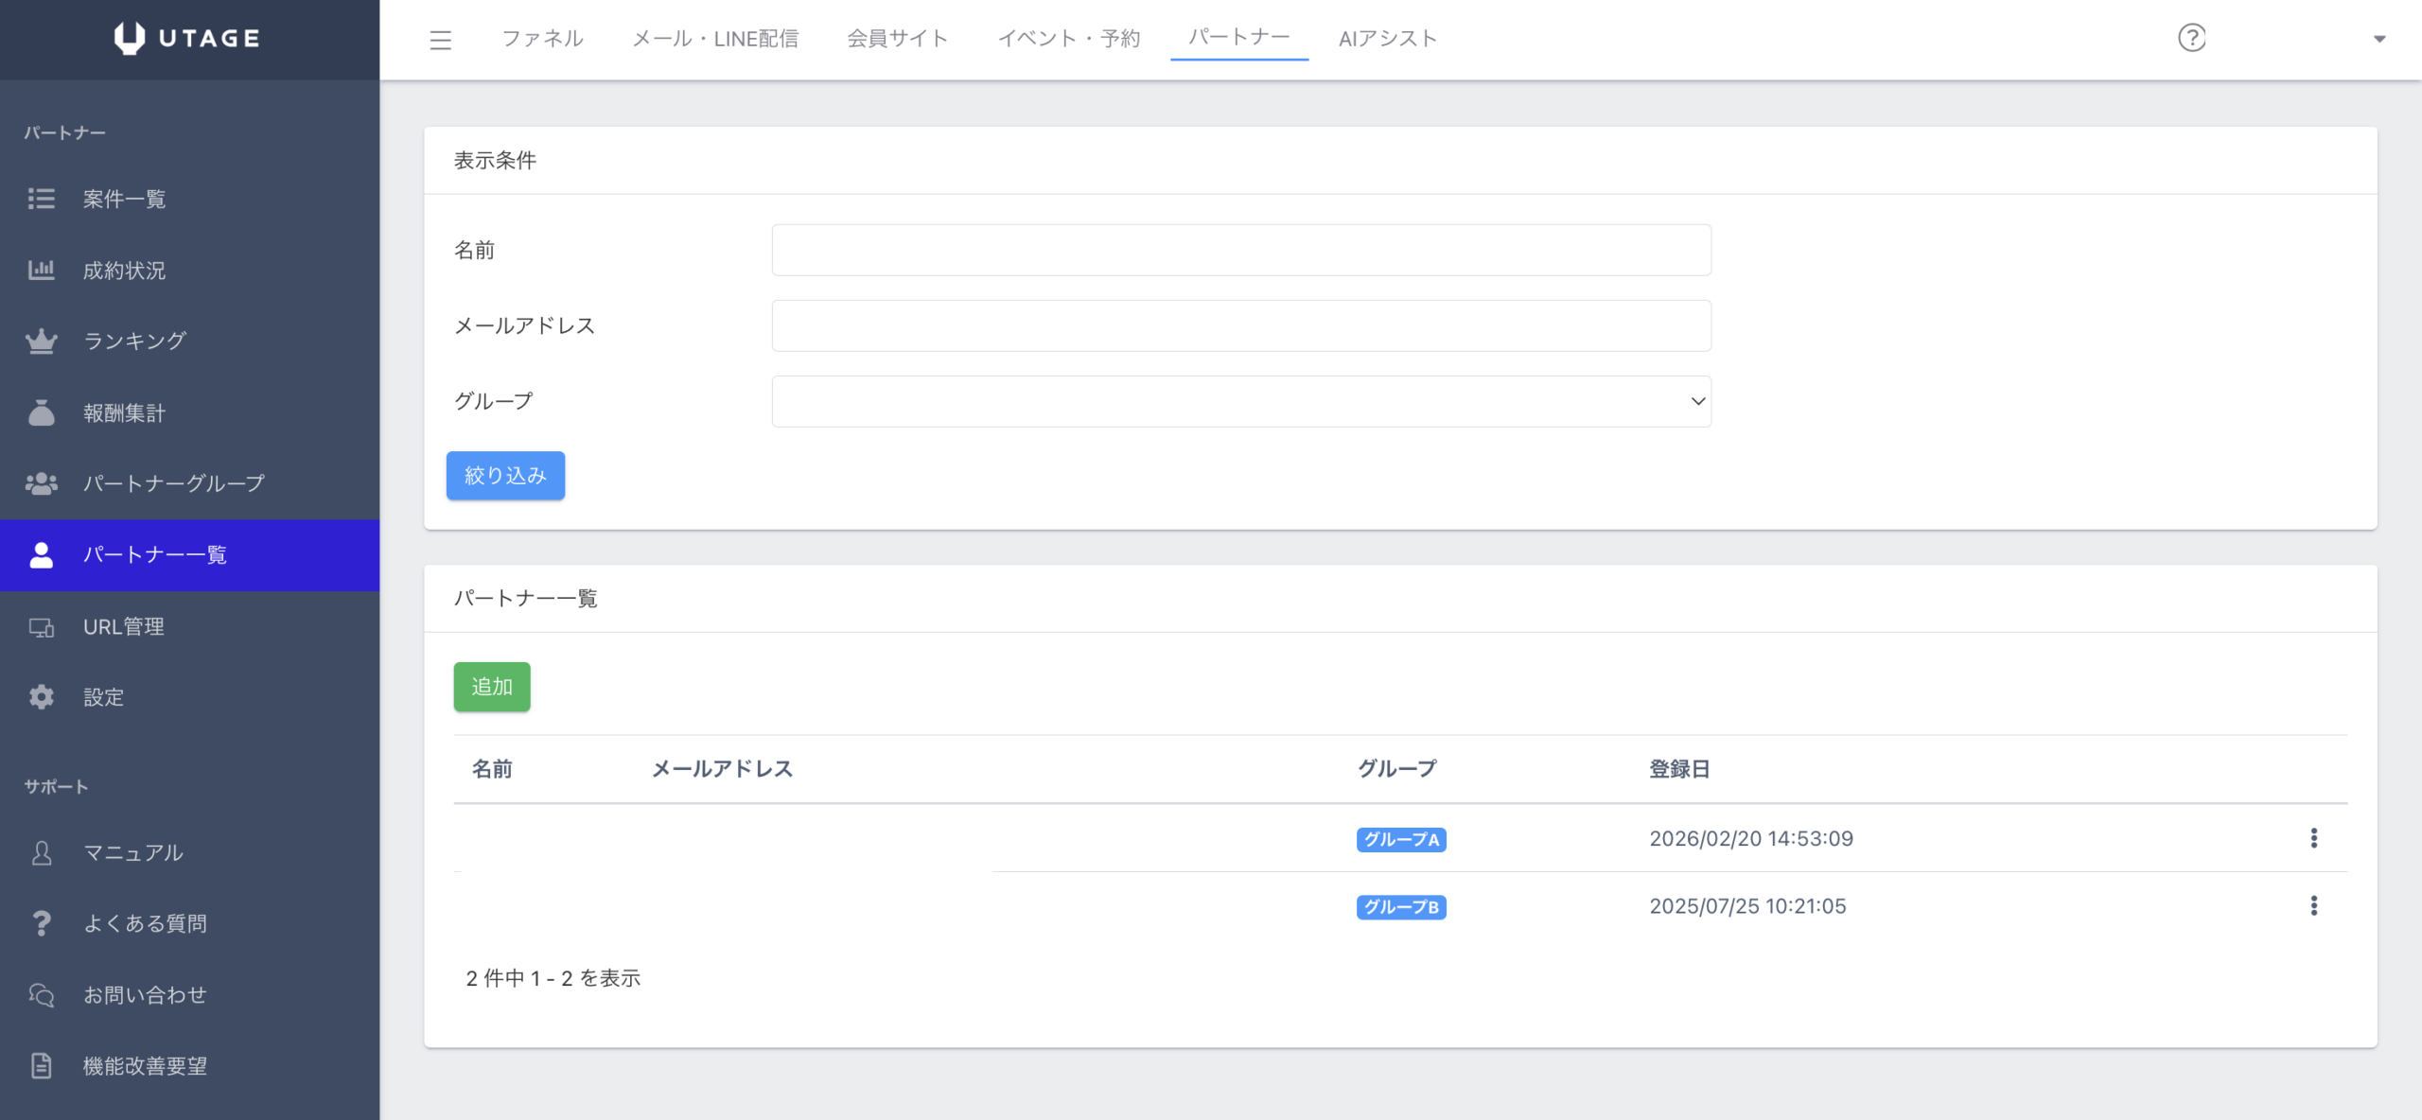Click the ランキング crown icon
Screen dimensions: 2422x1120
click(42, 341)
